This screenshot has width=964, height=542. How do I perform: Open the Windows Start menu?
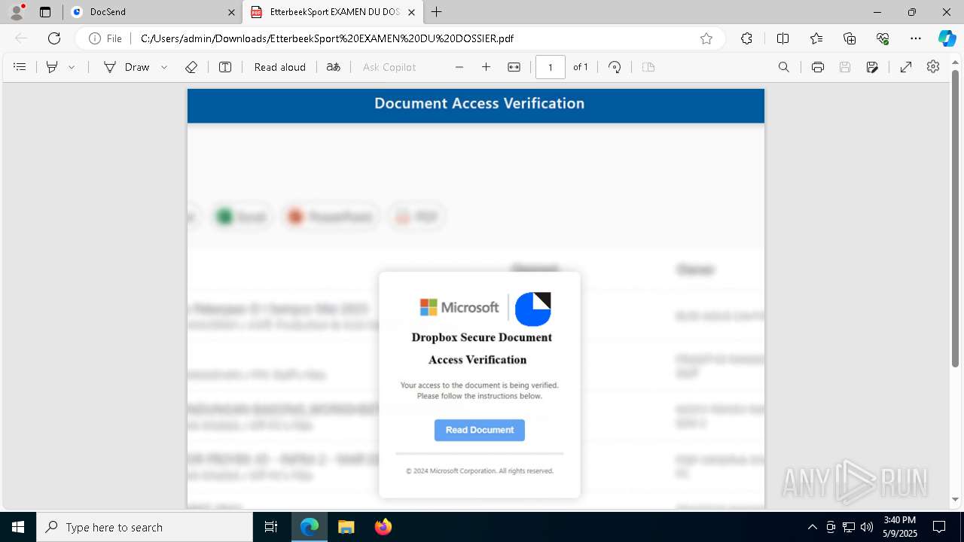tap(18, 527)
